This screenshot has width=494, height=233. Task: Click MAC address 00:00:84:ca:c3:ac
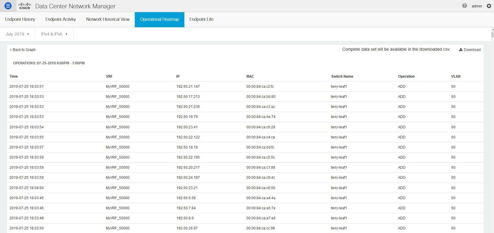tap(261, 107)
